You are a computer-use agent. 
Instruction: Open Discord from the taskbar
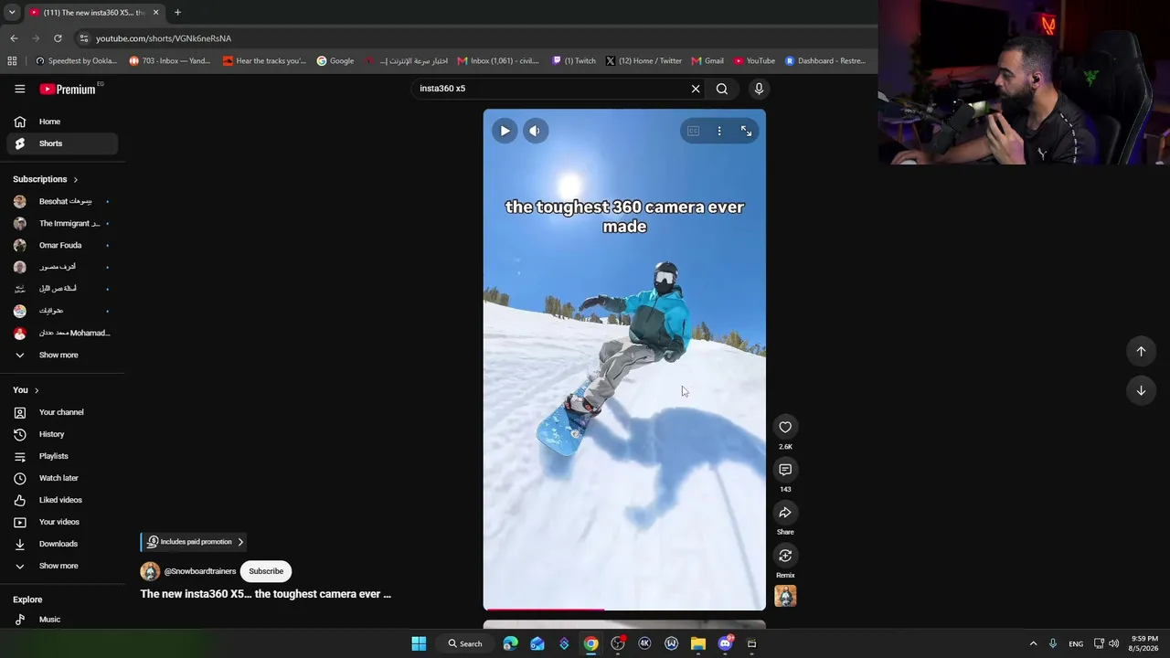(725, 643)
